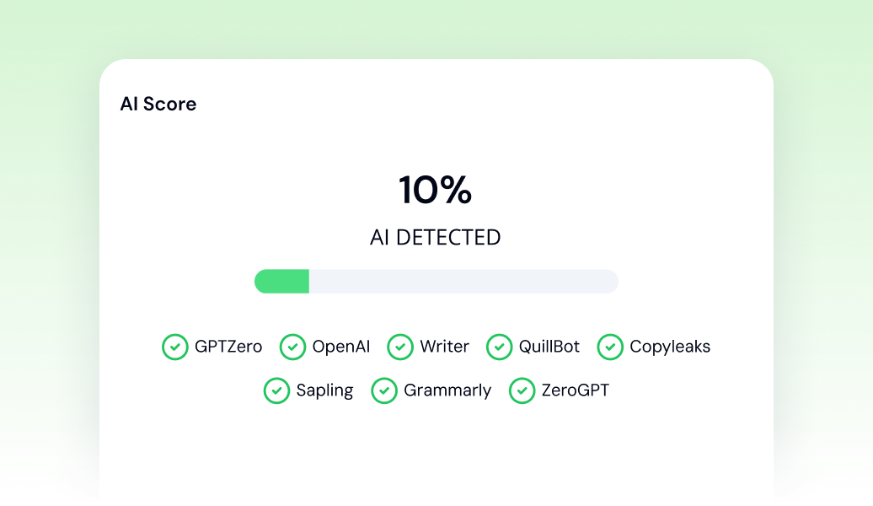Viewport: 873px width, 506px height.
Task: Click the gray unfilled part of progress bar
Action: tap(463, 282)
